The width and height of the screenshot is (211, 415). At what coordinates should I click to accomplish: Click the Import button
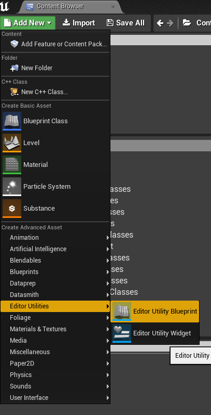tap(79, 23)
